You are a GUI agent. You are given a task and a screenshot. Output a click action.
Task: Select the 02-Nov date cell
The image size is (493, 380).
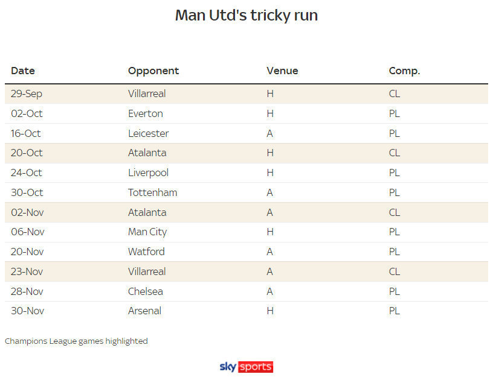point(27,212)
